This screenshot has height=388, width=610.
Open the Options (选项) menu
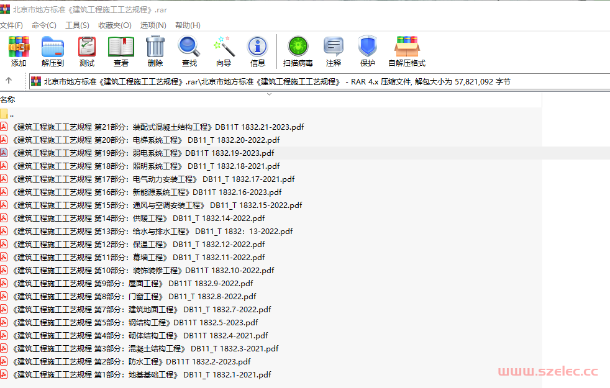point(153,25)
